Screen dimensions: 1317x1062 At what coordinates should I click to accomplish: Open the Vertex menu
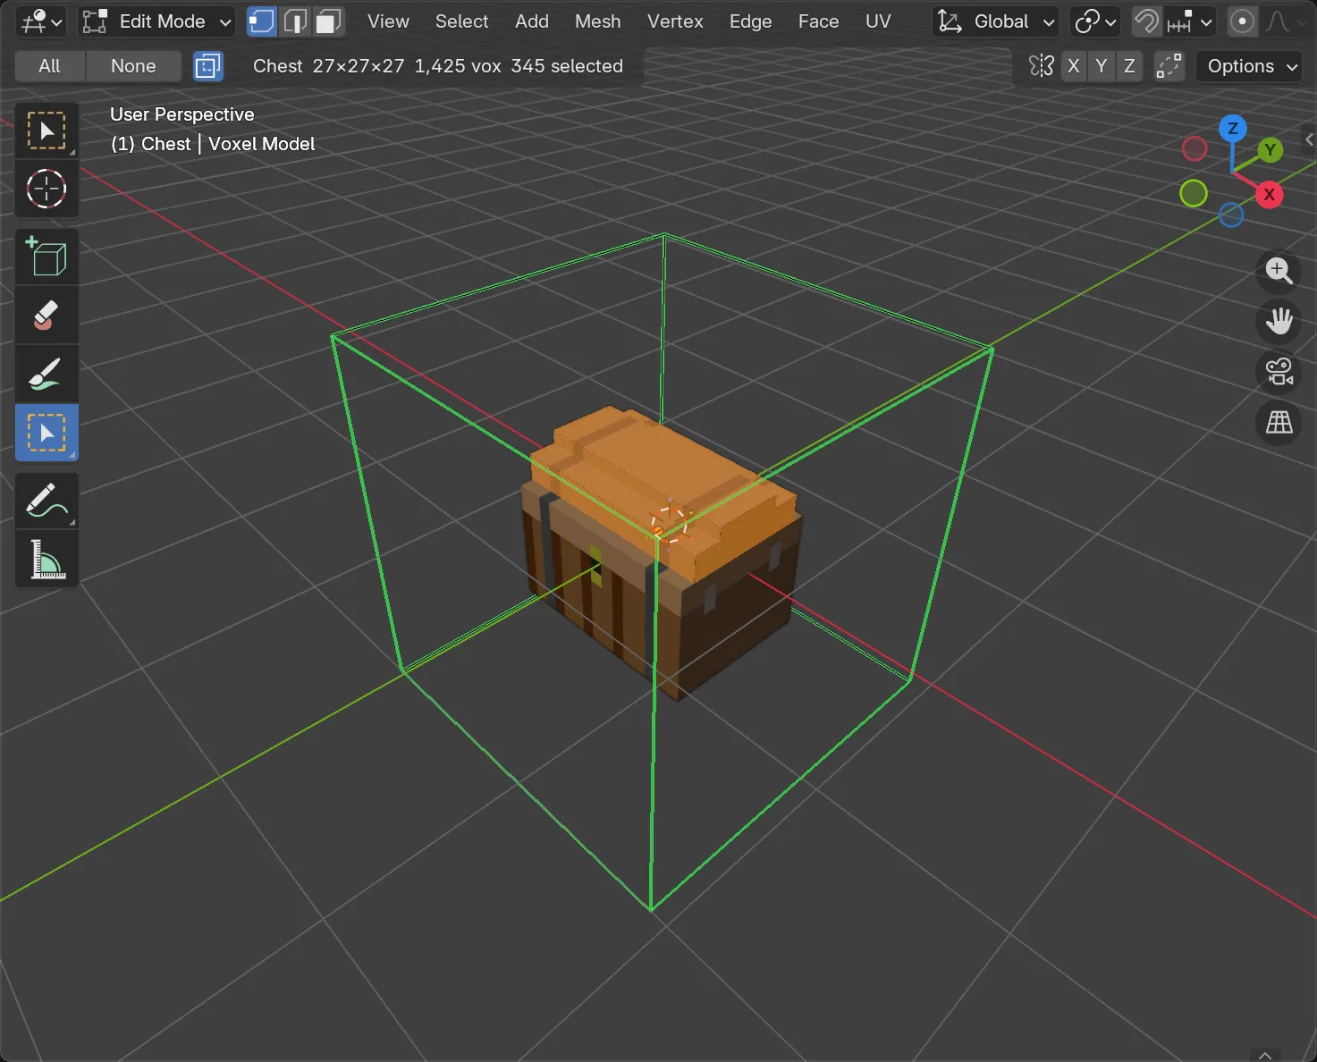click(x=675, y=21)
